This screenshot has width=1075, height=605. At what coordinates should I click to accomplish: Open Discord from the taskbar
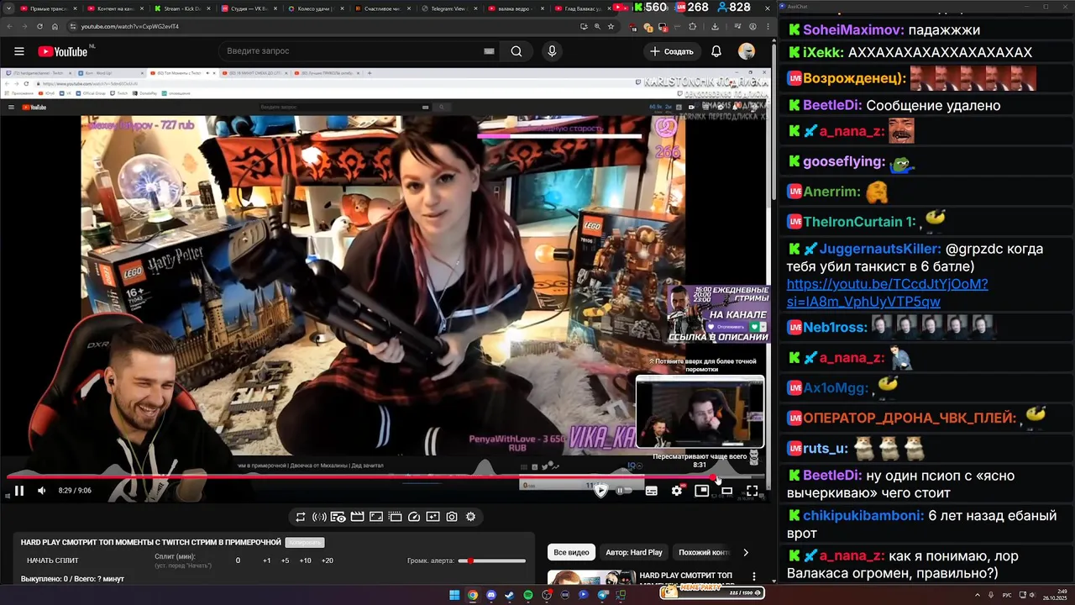click(x=491, y=595)
